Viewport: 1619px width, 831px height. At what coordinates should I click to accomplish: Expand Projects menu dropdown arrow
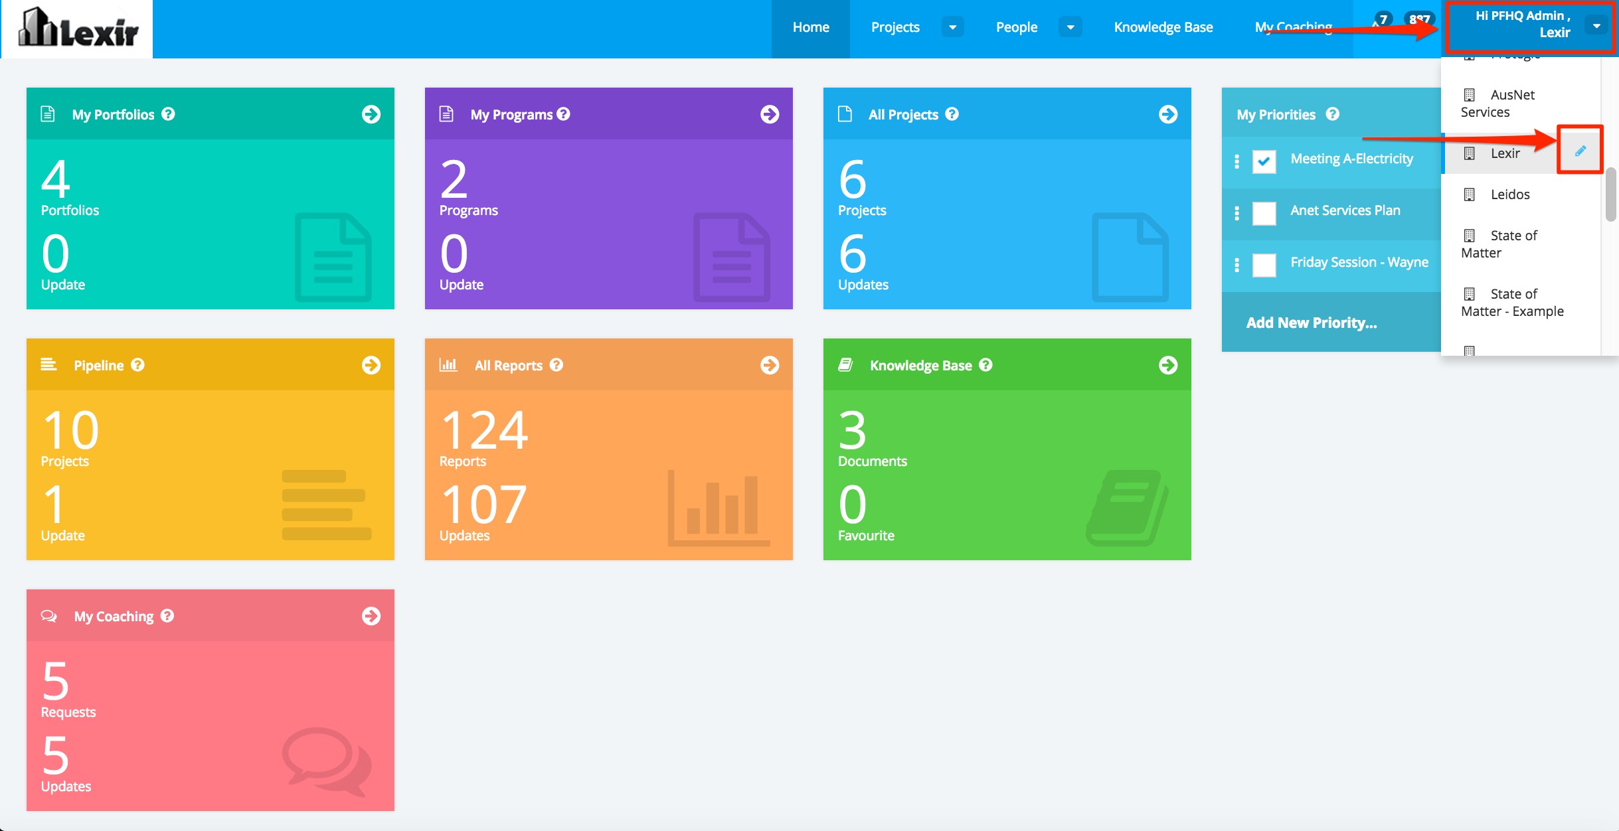pos(952,27)
